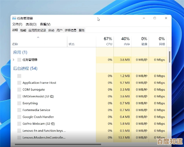The height and width of the screenshot is (147, 184).
Task: Click the Everything process icon
Action: coord(19,103)
